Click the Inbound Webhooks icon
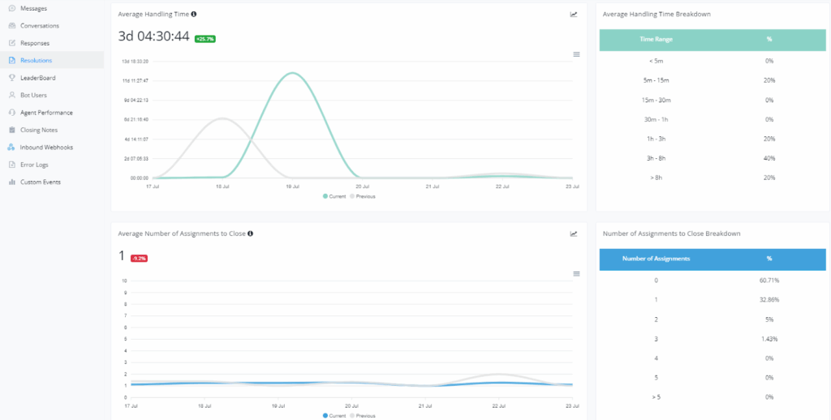The width and height of the screenshot is (831, 420). pos(11,148)
